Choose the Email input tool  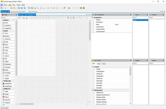pos(9,42)
